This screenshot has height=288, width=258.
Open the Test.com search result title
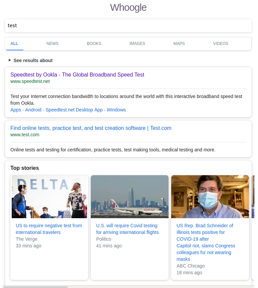tap(91, 128)
